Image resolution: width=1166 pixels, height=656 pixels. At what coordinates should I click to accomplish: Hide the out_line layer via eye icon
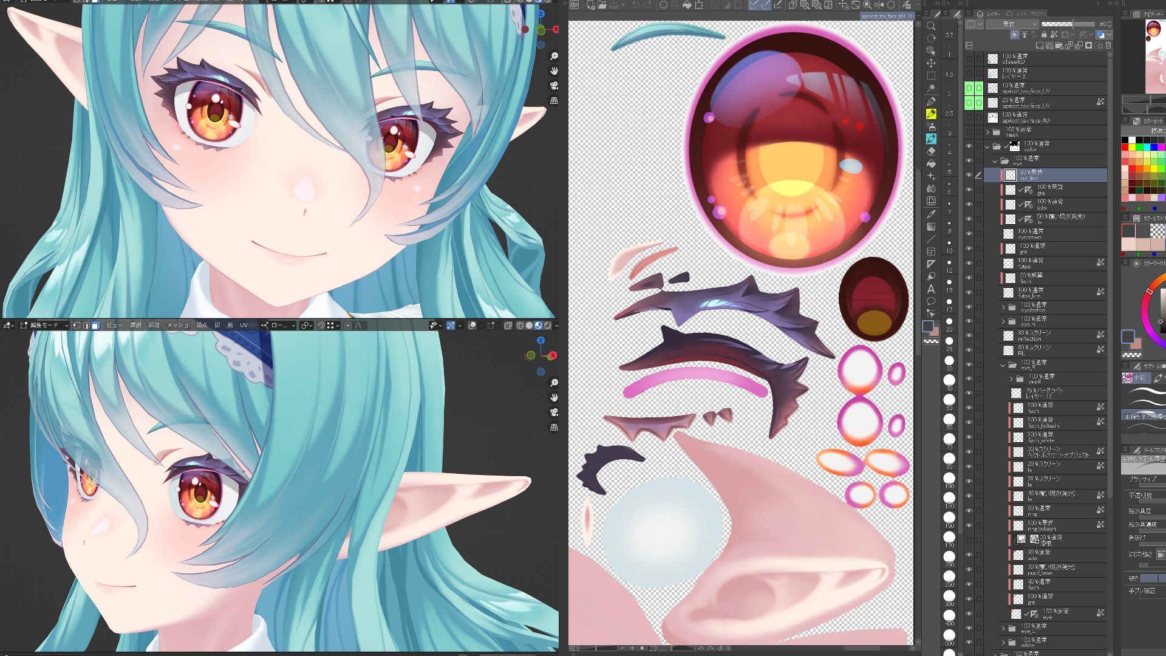click(x=969, y=175)
